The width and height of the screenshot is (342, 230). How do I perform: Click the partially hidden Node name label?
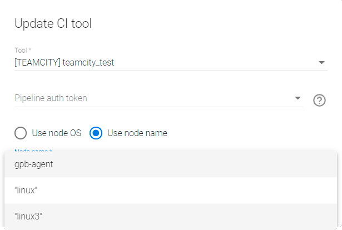33,150
